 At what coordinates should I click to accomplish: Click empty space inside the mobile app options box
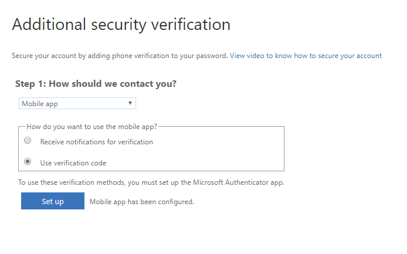tap(223, 151)
